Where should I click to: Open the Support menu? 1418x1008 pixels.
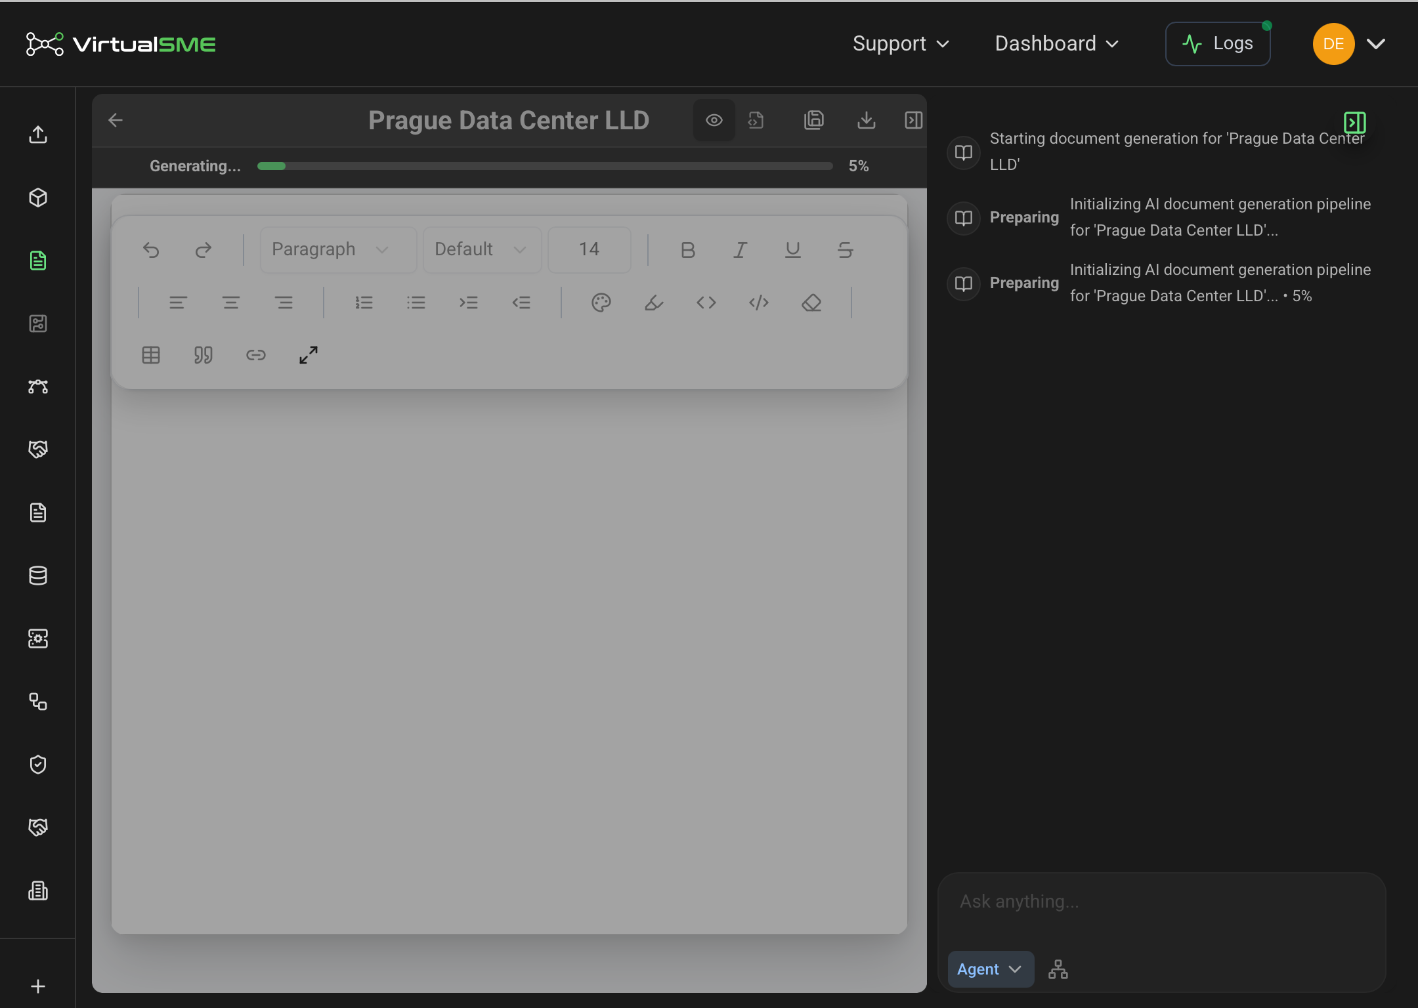coord(901,44)
